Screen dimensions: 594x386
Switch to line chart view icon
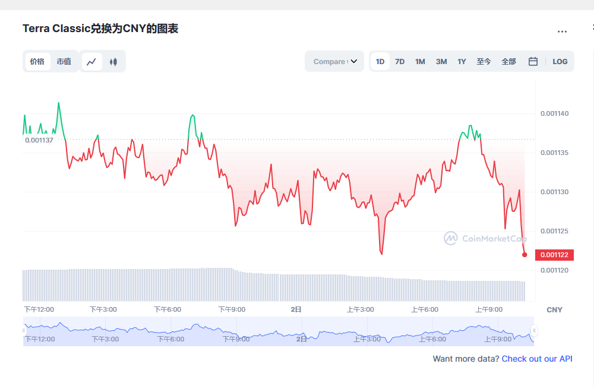pos(91,62)
